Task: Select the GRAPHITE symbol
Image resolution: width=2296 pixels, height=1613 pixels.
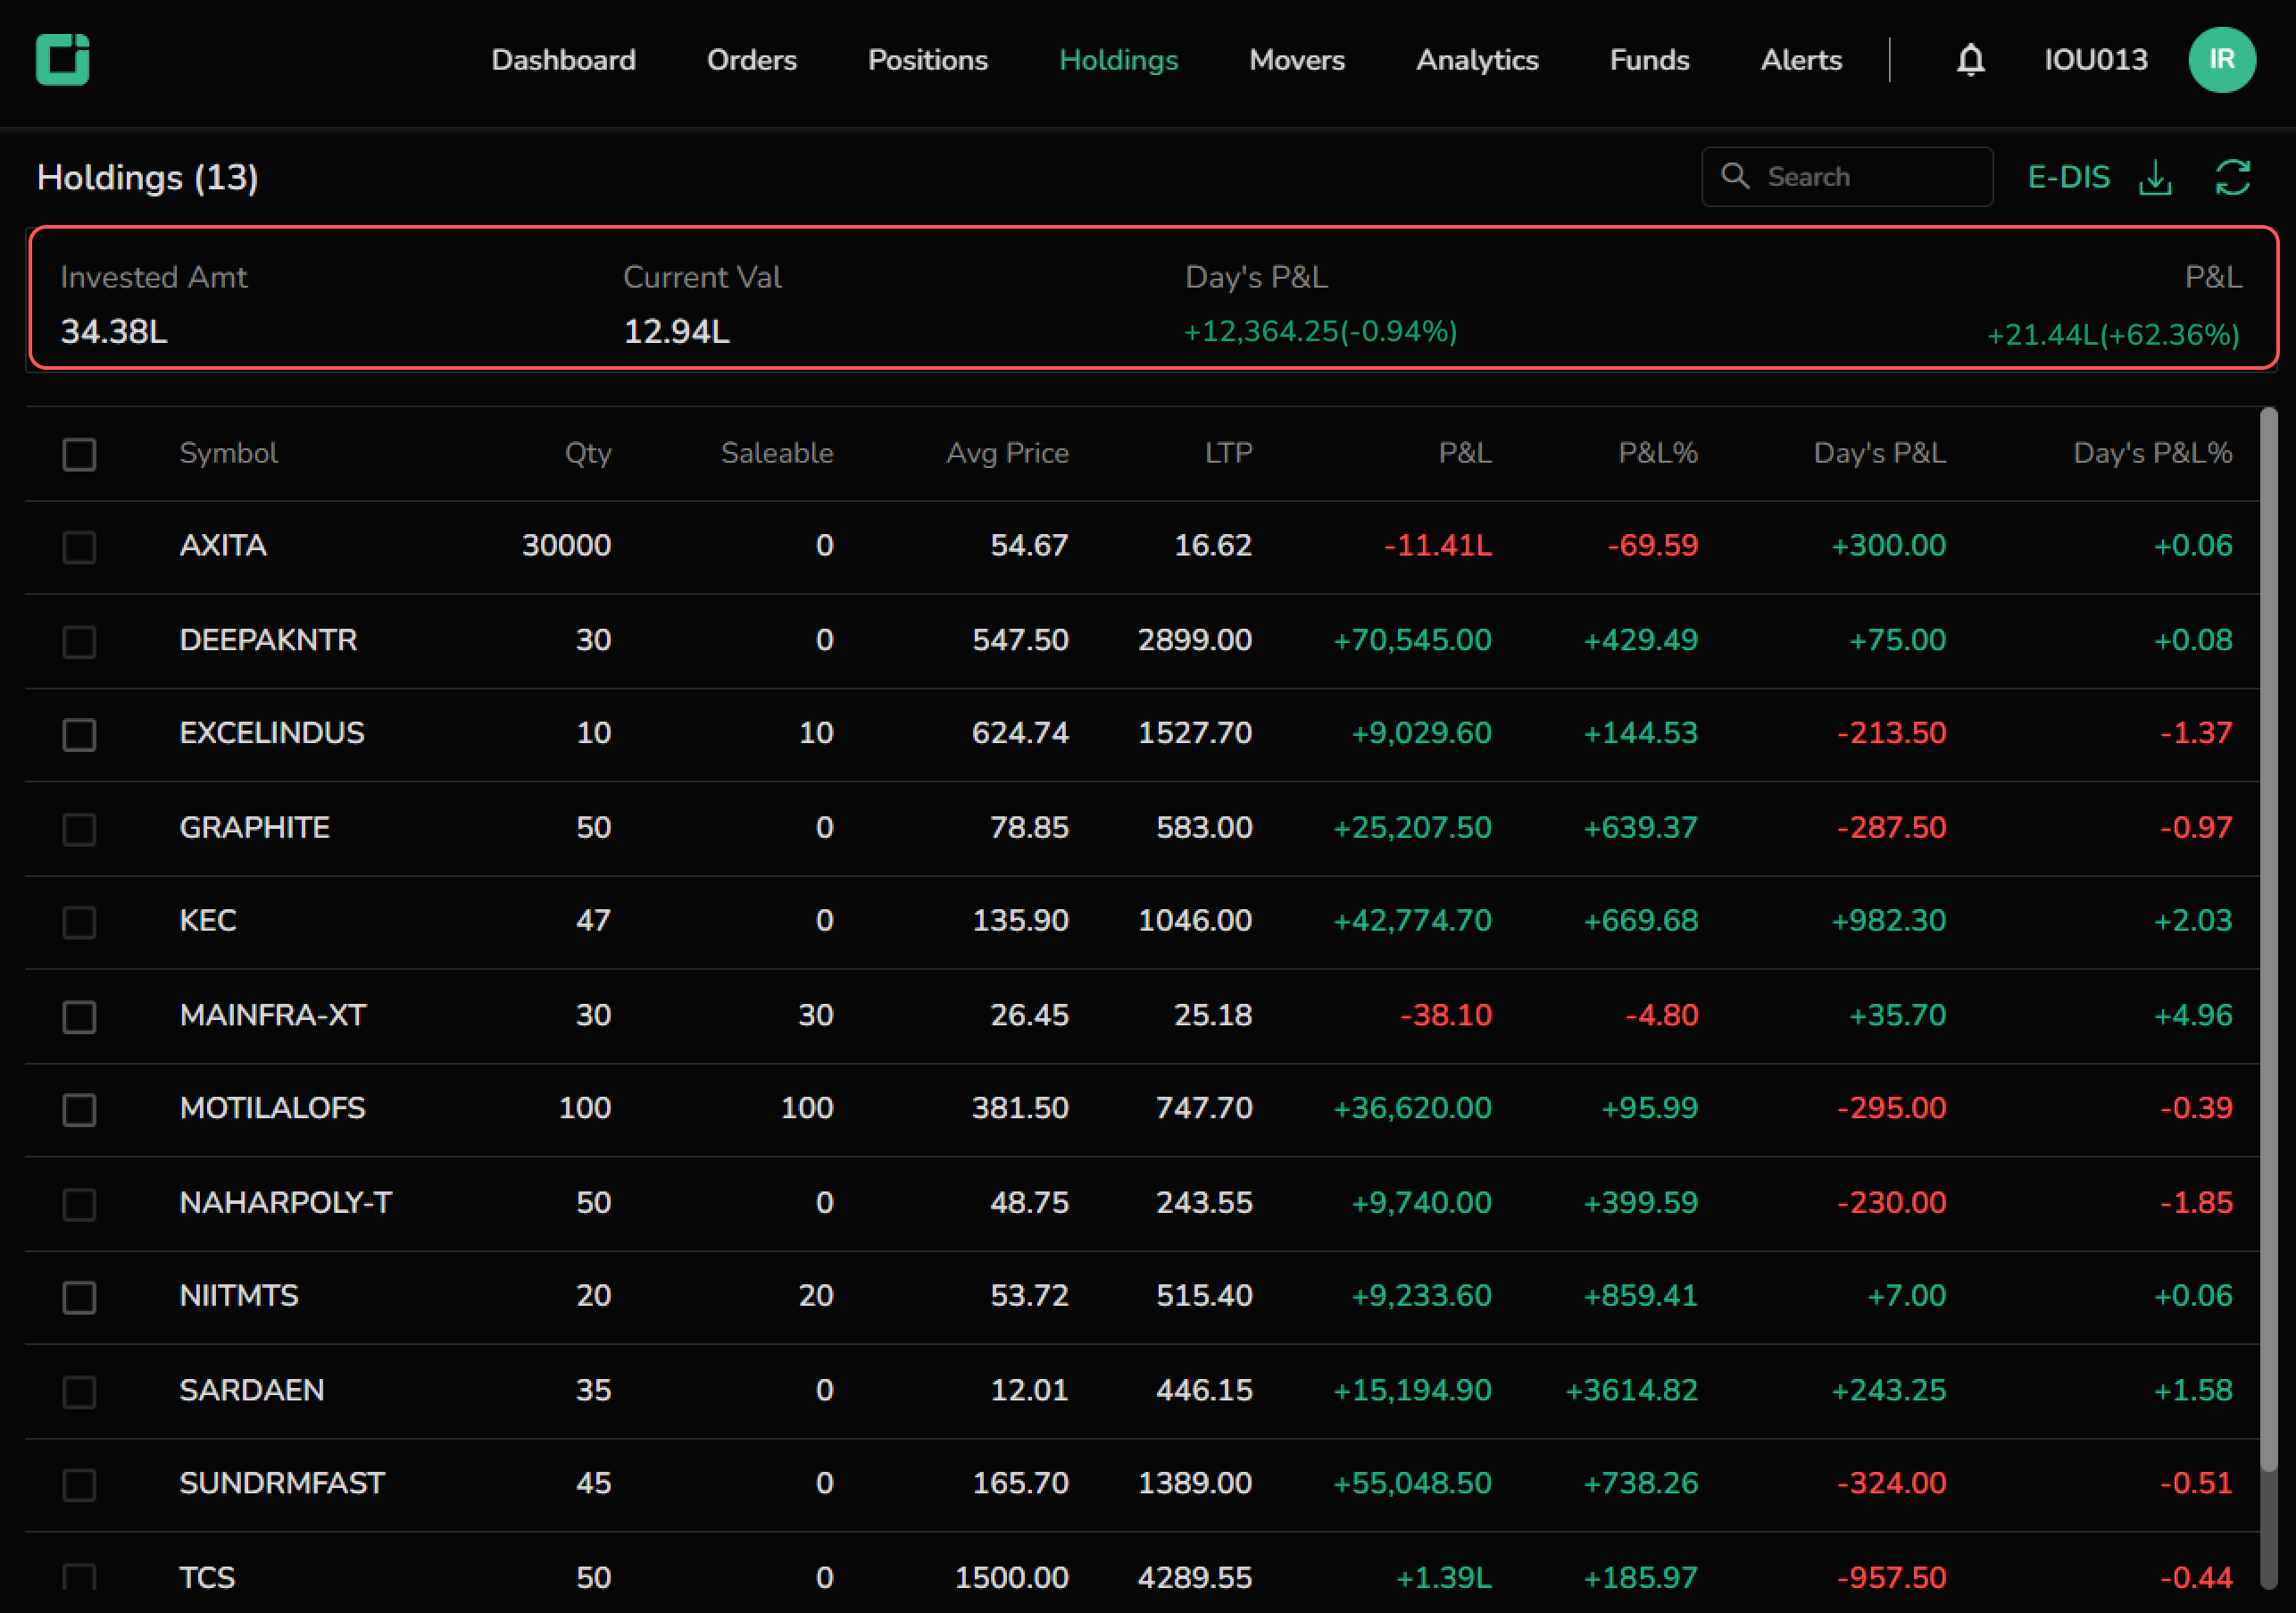Action: click(x=254, y=828)
